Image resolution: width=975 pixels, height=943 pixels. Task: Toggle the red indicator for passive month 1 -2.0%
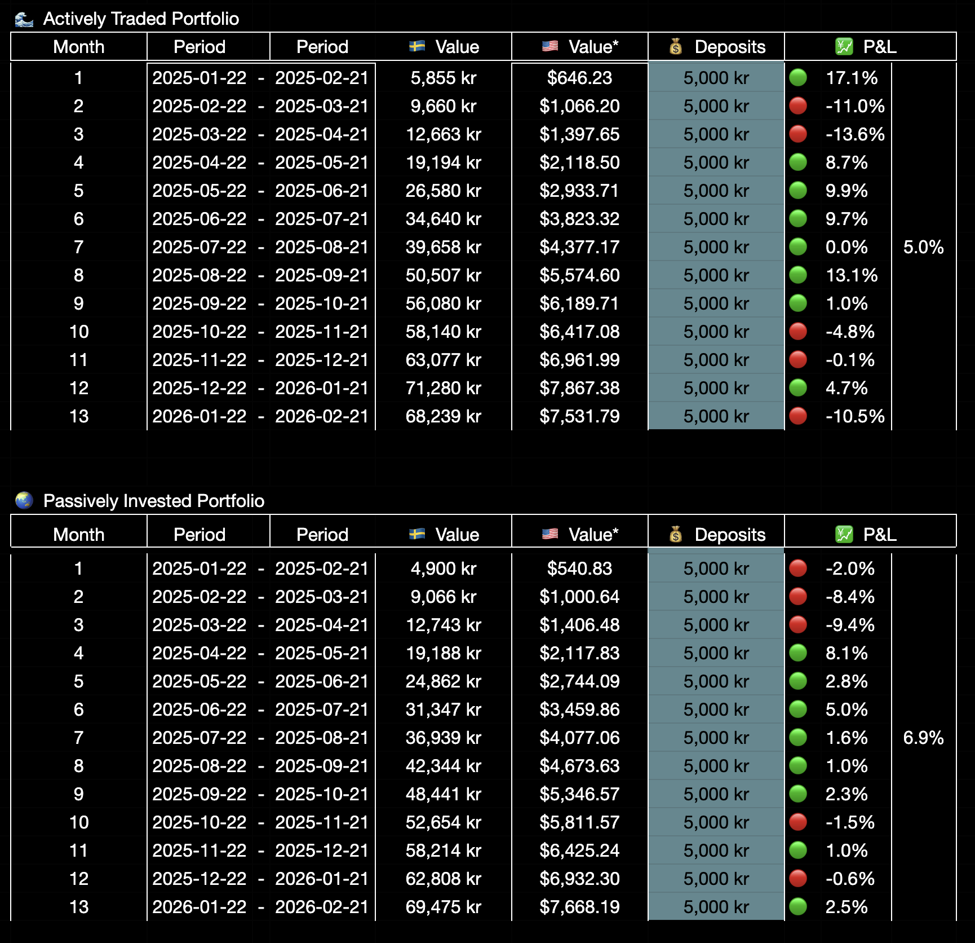coord(799,569)
